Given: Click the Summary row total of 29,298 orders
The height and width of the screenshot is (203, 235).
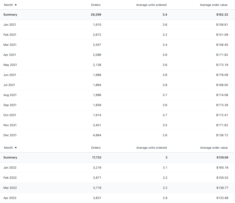Looking at the screenshot, I should click(96, 15).
